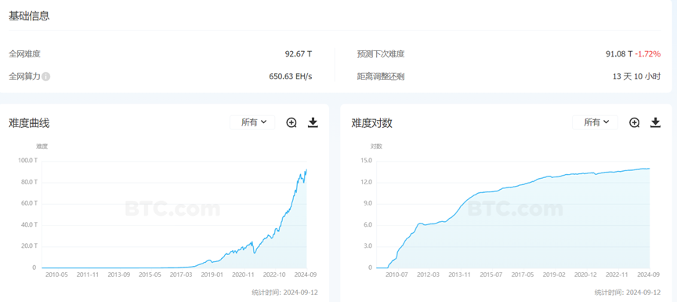Viewport: 677px width, 302px height.
Task: Download the 难度曲线 chart data
Action: tap(313, 122)
